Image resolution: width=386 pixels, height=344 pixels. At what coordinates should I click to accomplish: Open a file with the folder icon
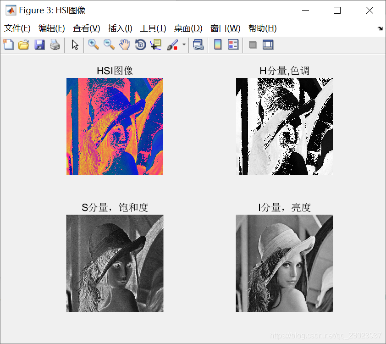(24, 45)
